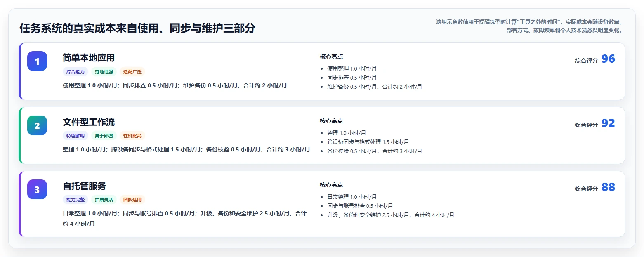Click bullet 日常整理 1.0 小时/月
644x257 pixels.
(x=352, y=197)
